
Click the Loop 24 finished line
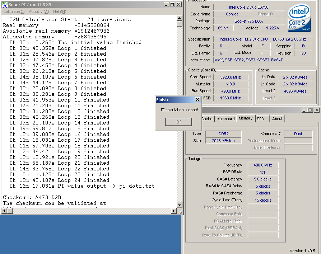pyautogui.click(x=59, y=180)
